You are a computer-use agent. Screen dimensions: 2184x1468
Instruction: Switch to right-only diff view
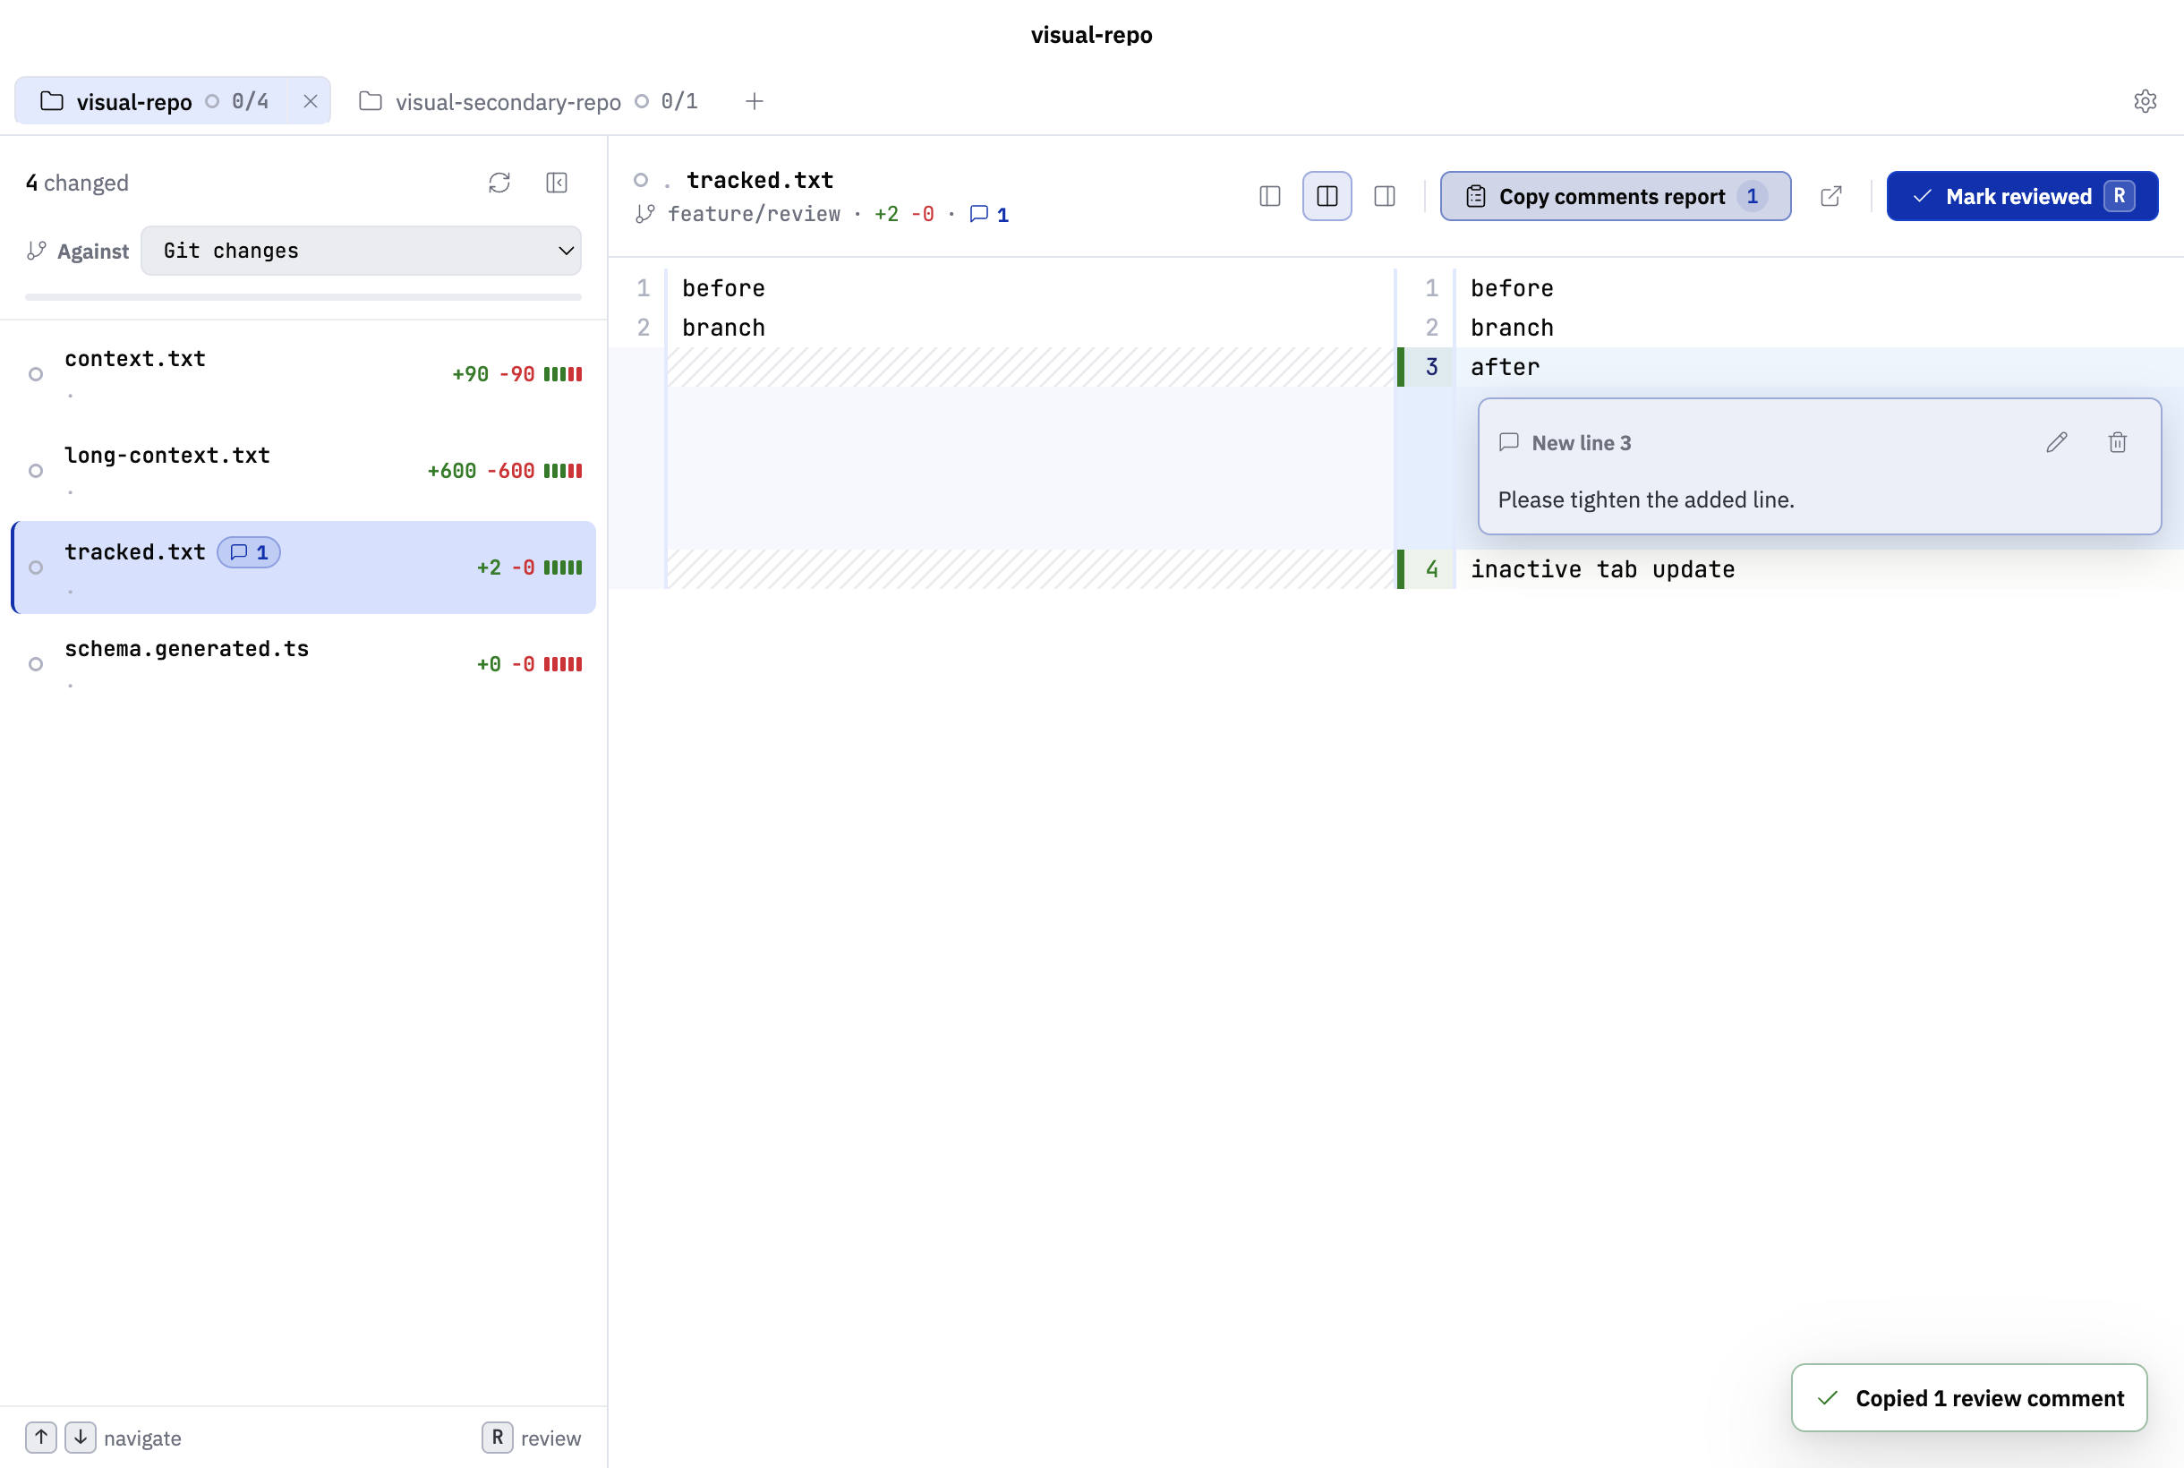(1385, 196)
